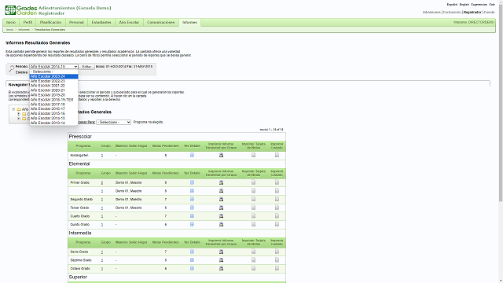Viewport: 503px width, 283px height.
Task: Open Ver Detalle for Séptimo Grado
Action: (x=192, y=259)
